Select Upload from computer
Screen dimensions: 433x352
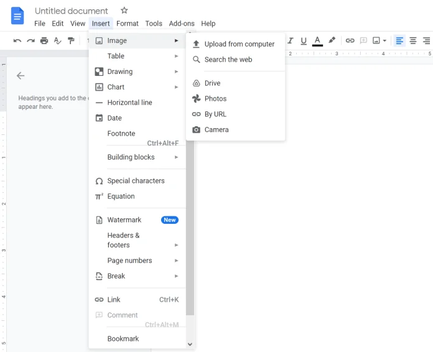[235, 44]
